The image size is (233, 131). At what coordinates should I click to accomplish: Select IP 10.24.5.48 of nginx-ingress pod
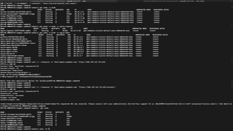75,31
